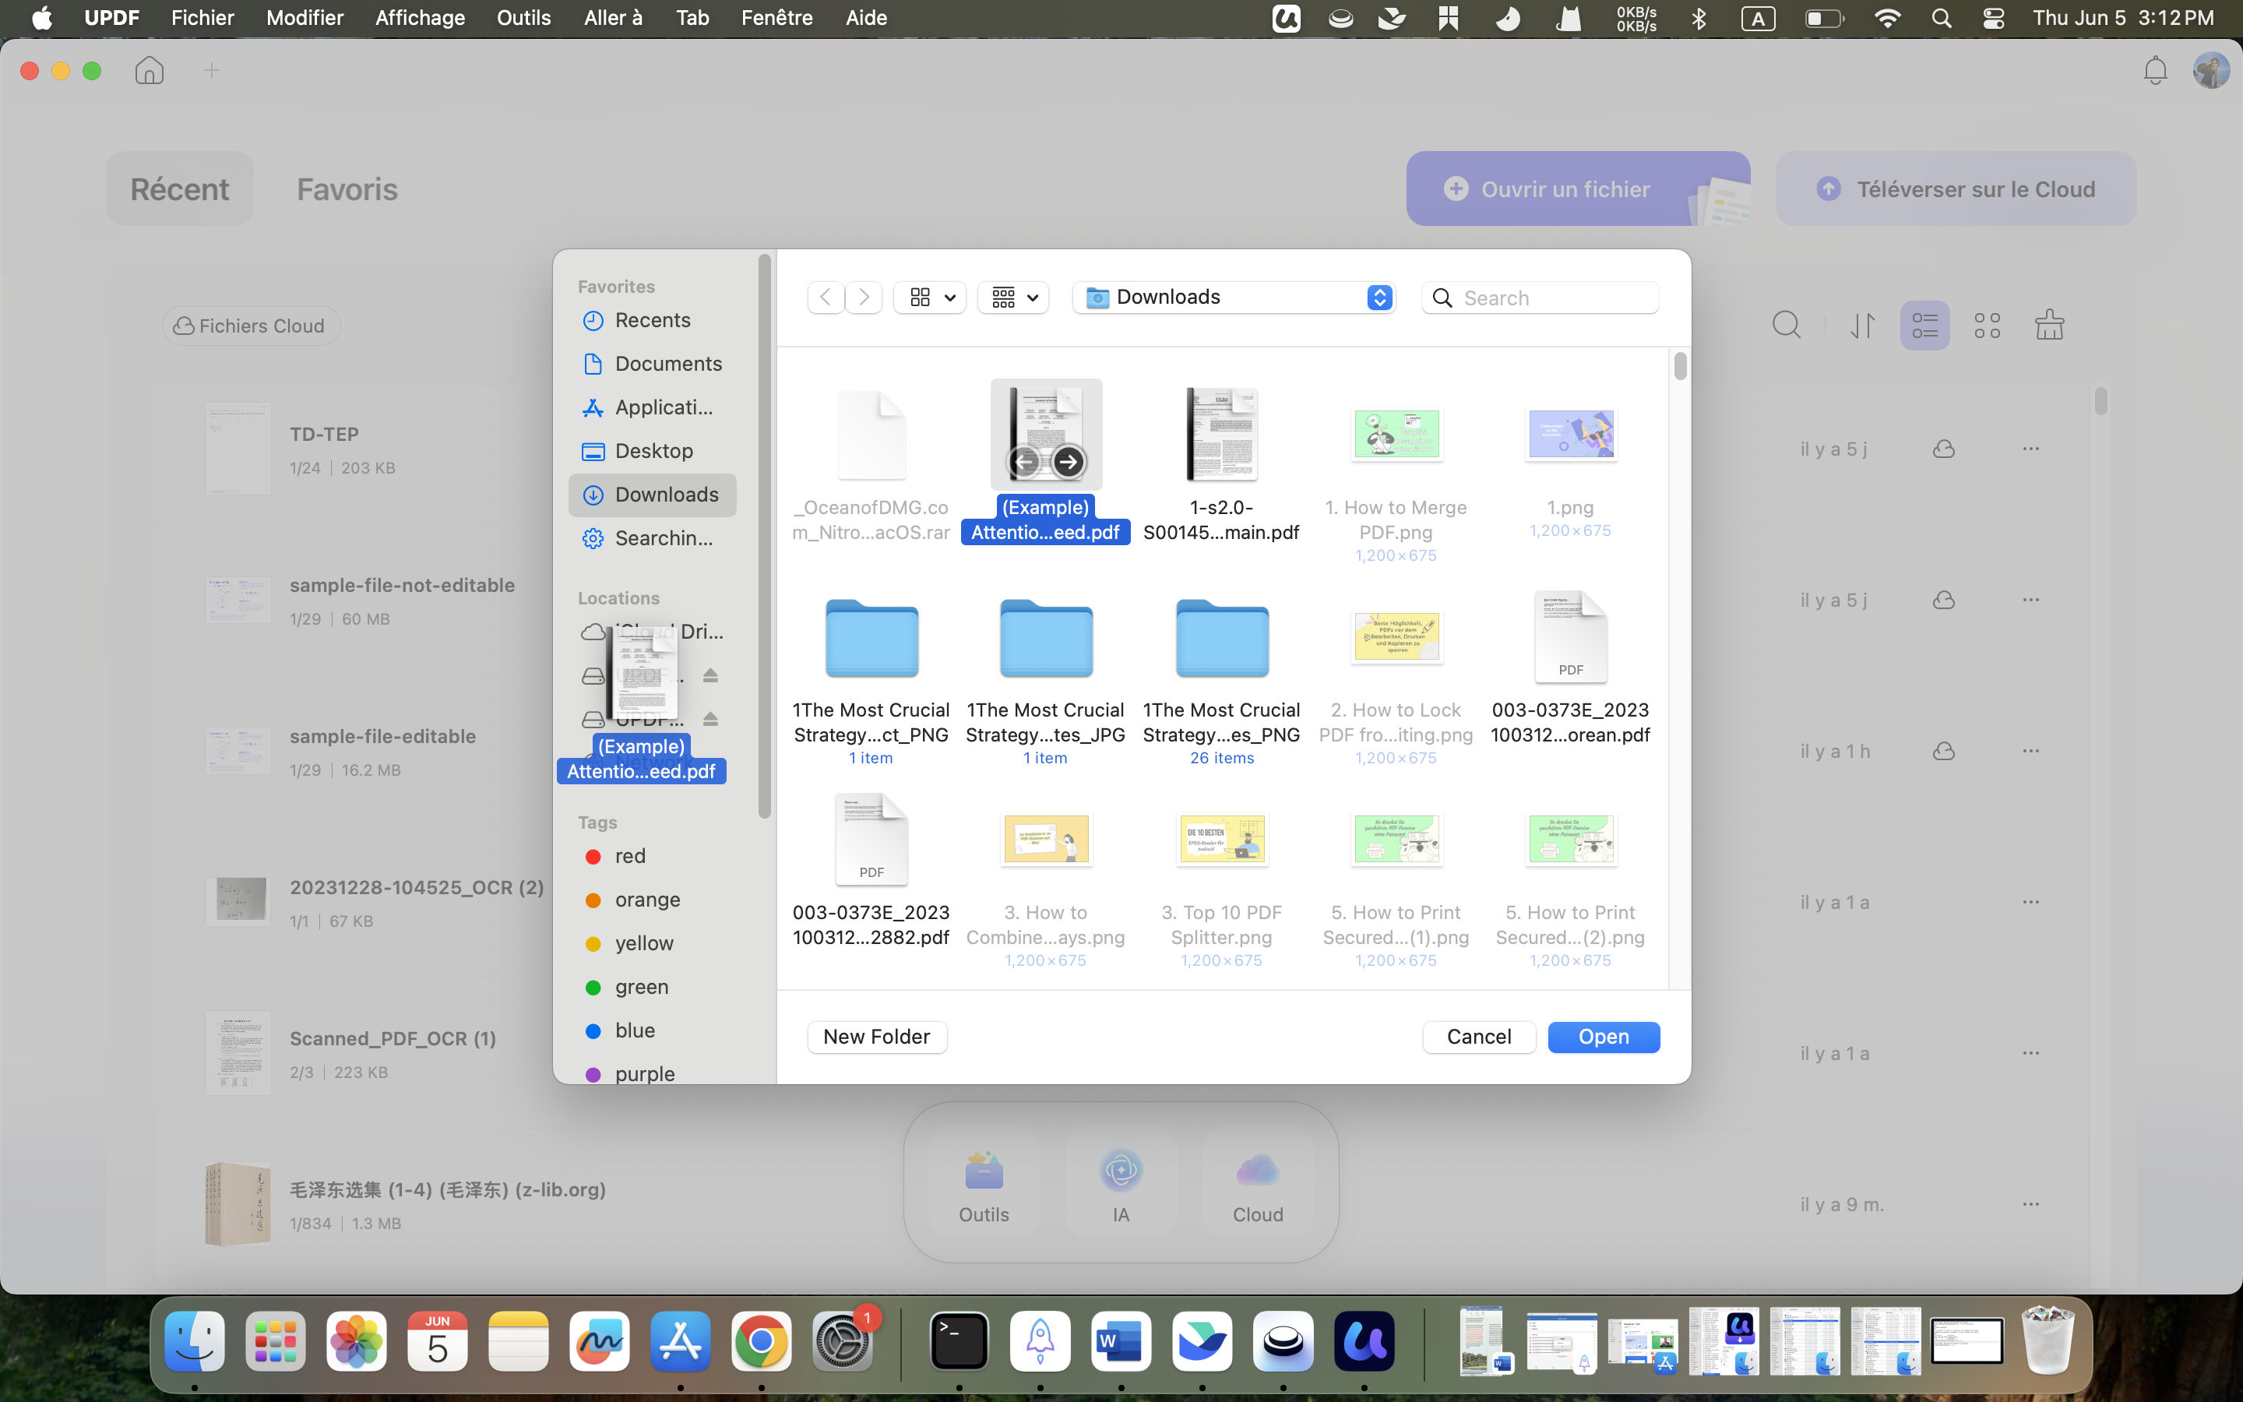Switch to the list view icon
Screen dimensions: 2243x1402
click(x=1925, y=326)
